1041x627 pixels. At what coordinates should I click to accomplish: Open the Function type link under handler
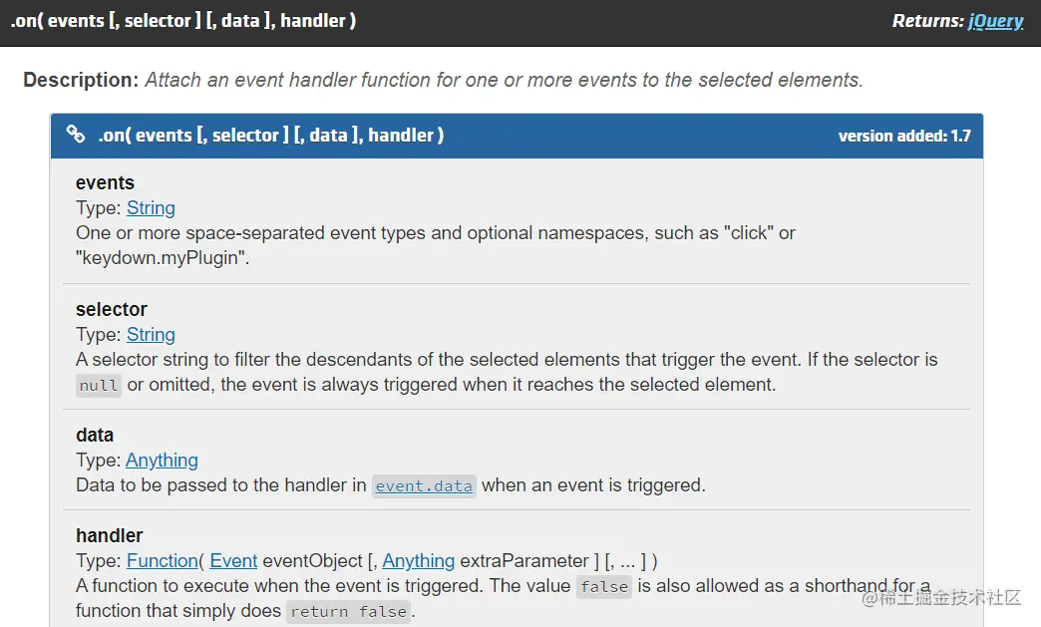click(163, 560)
